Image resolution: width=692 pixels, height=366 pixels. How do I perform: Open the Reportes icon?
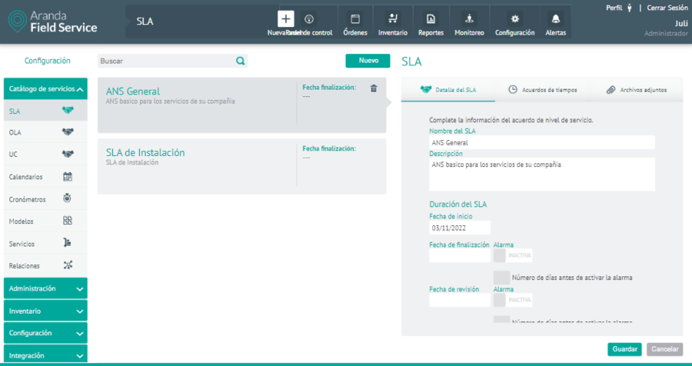tap(431, 19)
